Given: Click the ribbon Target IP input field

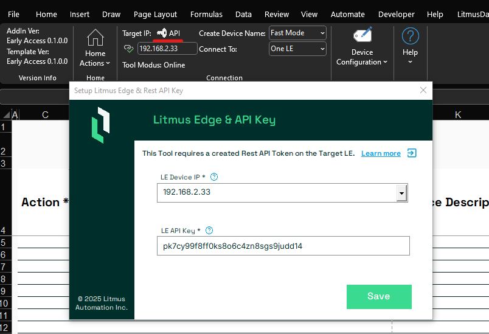Looking at the screenshot, I should click(x=167, y=49).
